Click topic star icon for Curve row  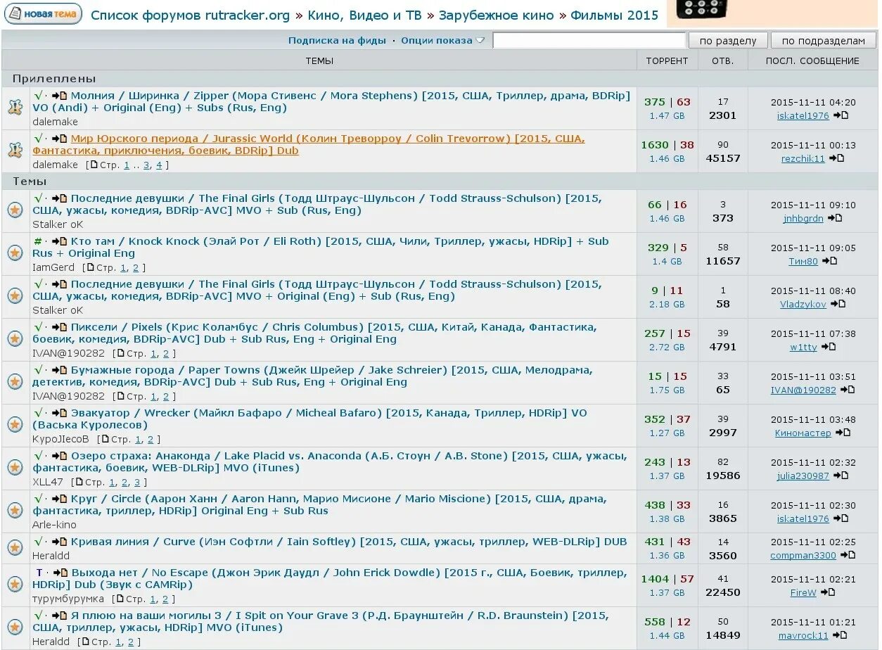point(15,547)
